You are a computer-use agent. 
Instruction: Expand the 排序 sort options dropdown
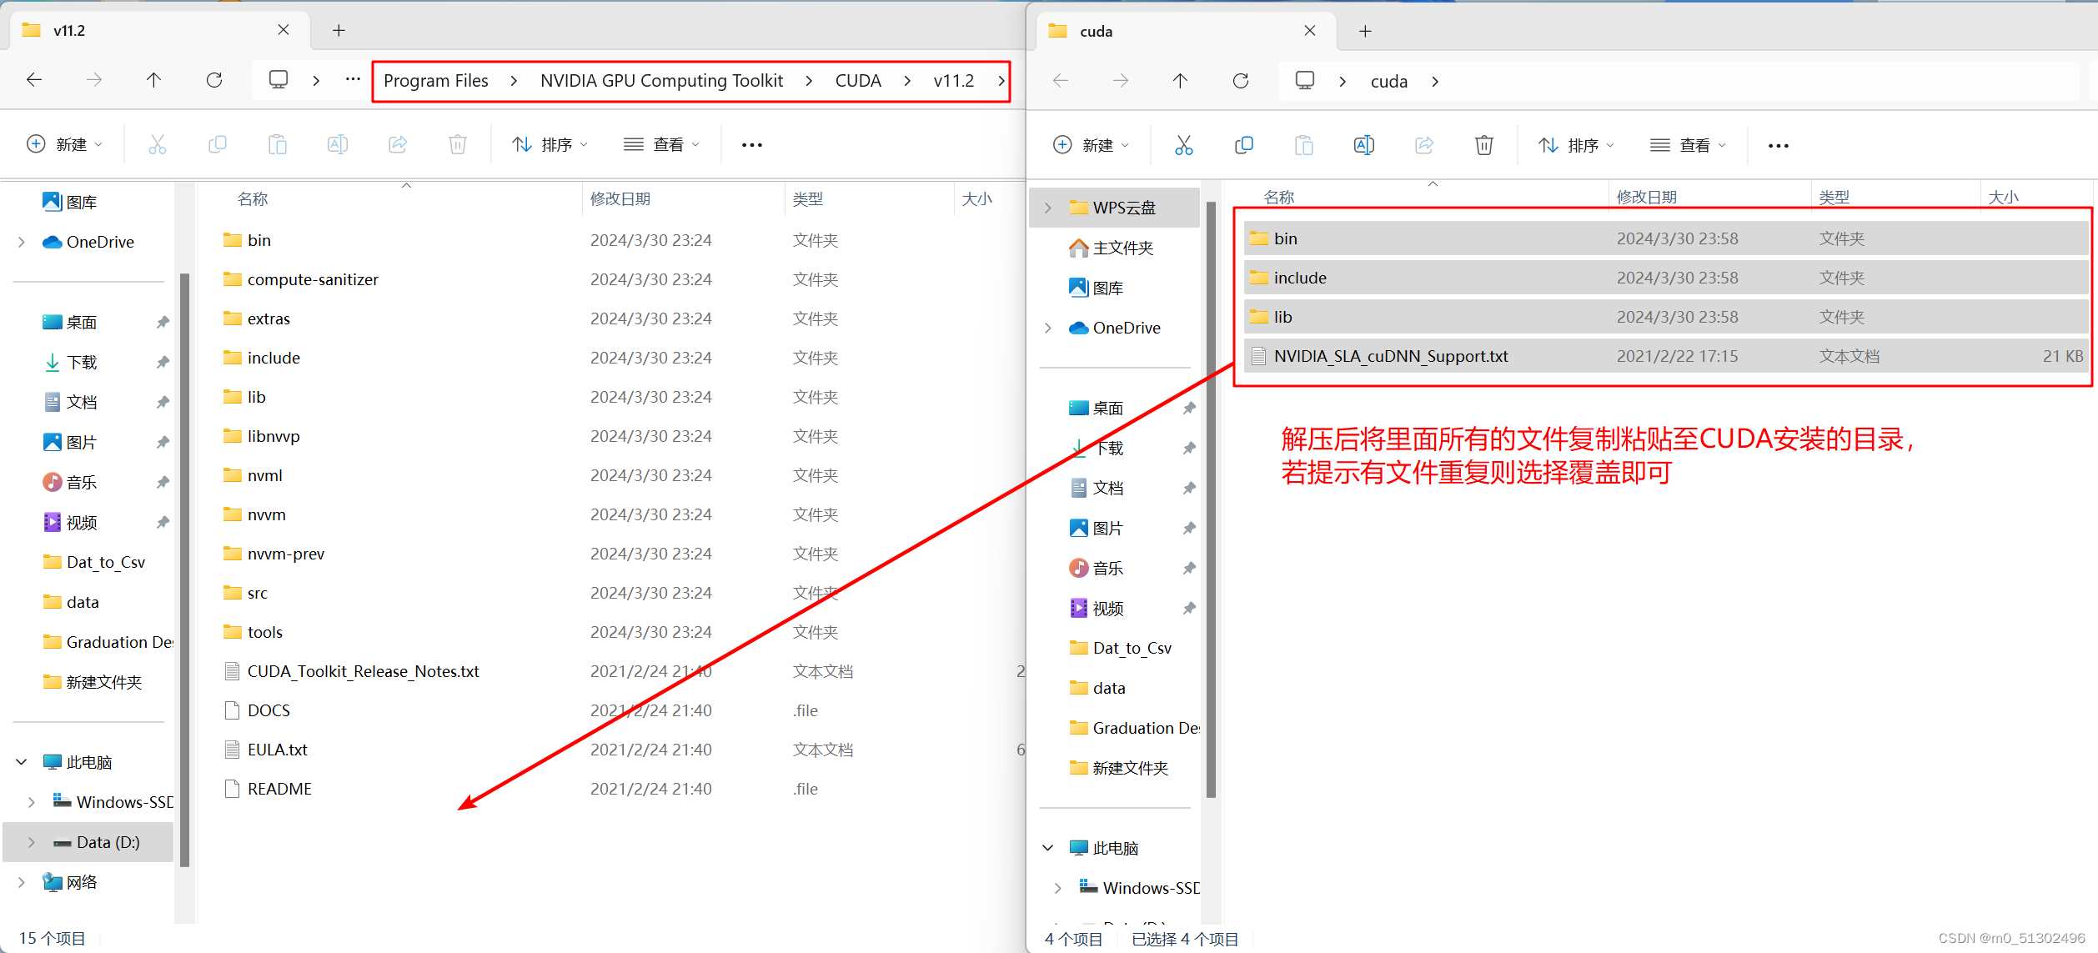click(x=550, y=144)
